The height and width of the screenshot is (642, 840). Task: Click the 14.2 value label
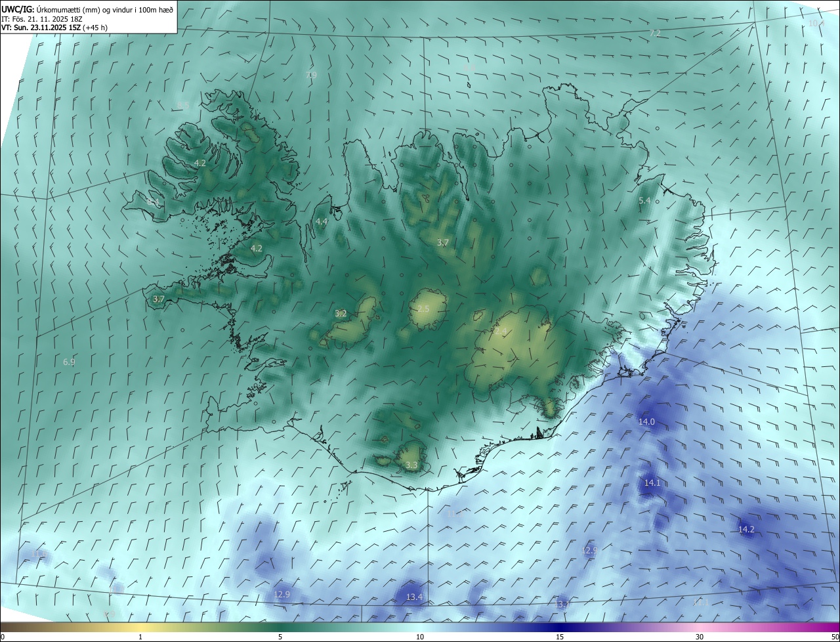[746, 529]
